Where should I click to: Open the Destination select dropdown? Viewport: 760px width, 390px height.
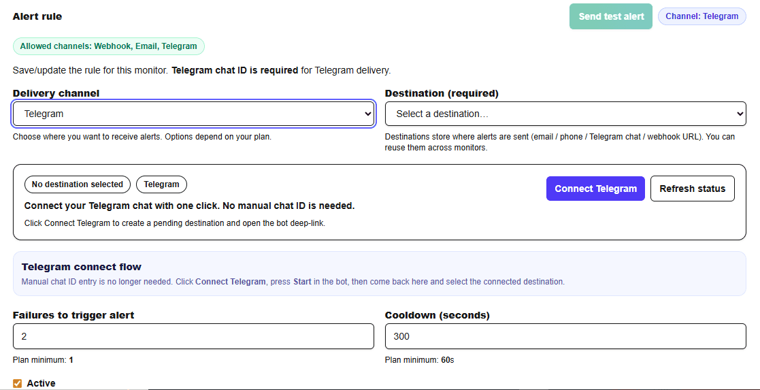click(565, 114)
